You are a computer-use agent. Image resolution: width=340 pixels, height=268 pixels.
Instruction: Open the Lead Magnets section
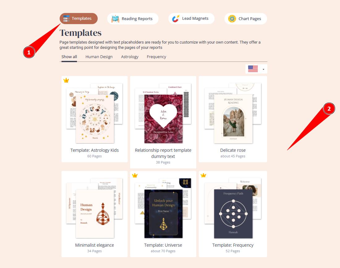click(191, 19)
